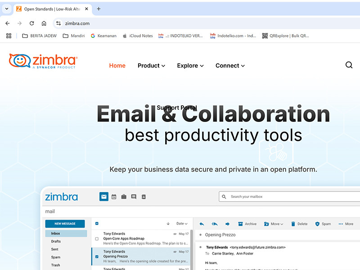Open the Calendar icon in the app bar

pyautogui.click(x=113, y=197)
